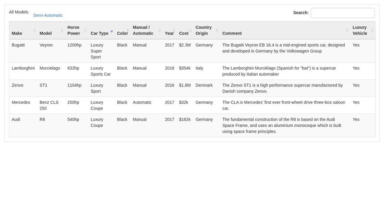This screenshot has width=384, height=216.
Task: Sort by the Manual / Automatic header label
Action: [x=143, y=30]
